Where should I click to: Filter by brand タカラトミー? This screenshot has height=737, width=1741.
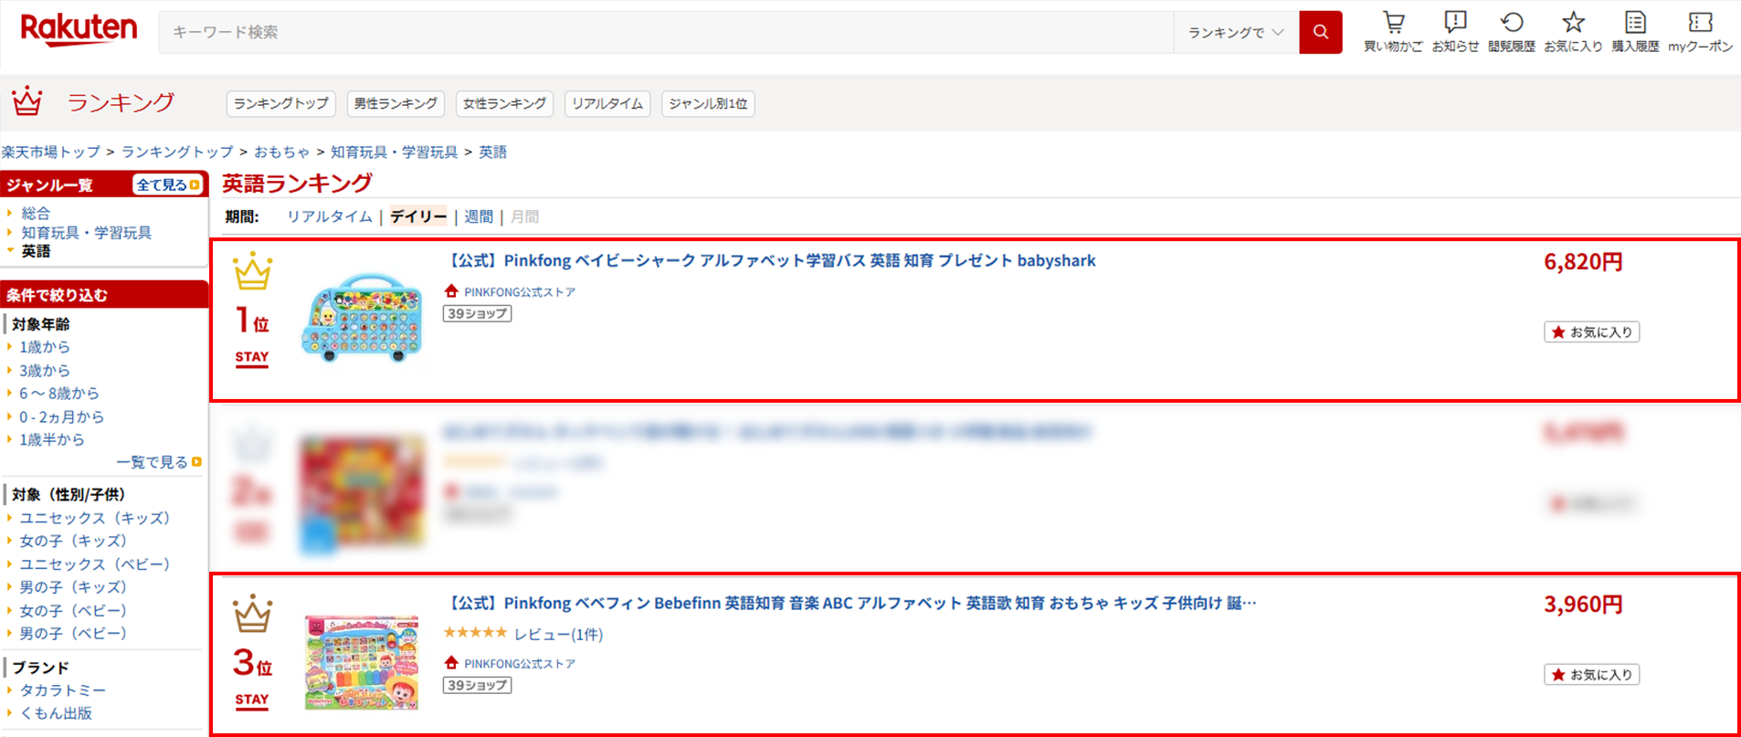click(63, 690)
